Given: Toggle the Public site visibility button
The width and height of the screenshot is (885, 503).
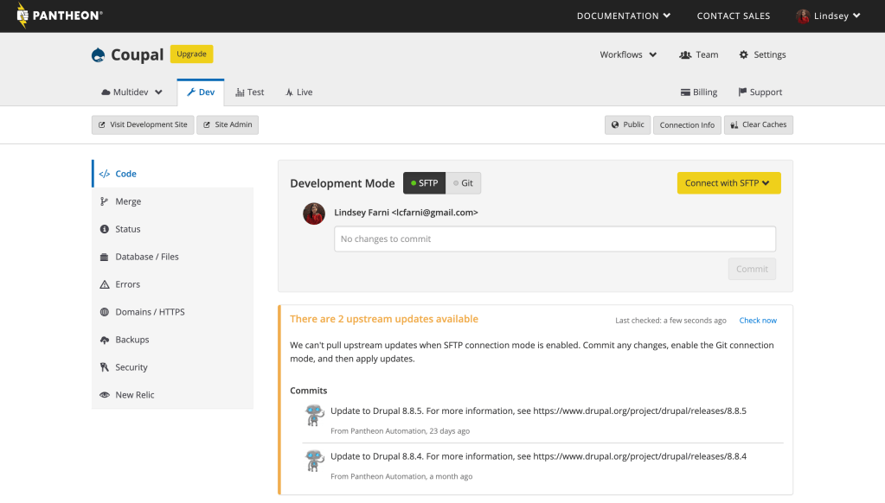Looking at the screenshot, I should click(627, 125).
